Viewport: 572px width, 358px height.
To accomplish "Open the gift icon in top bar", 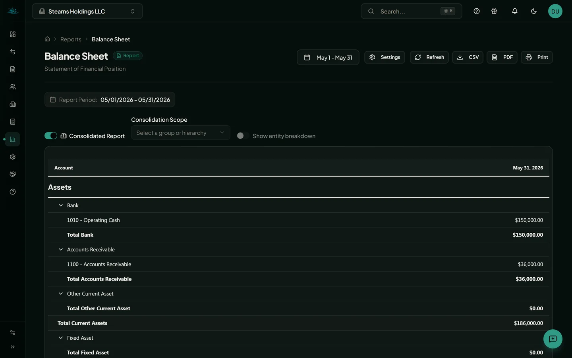I will 494,11.
